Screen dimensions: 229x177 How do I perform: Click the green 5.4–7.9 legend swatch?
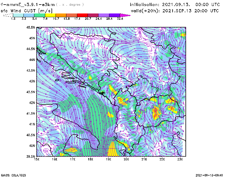40,15
